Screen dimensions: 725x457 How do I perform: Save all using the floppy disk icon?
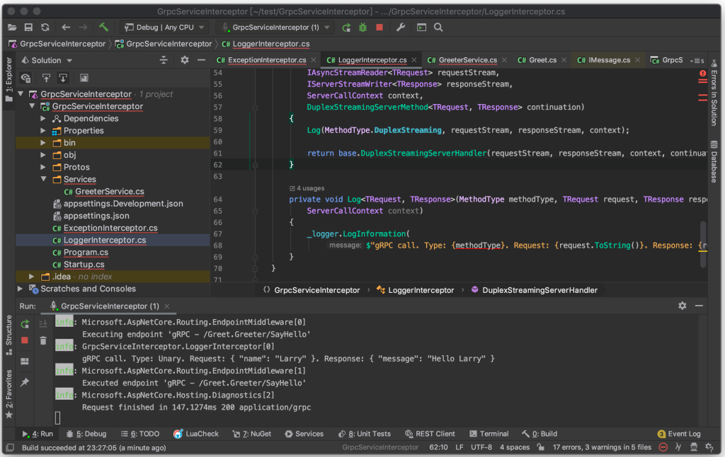(28, 28)
